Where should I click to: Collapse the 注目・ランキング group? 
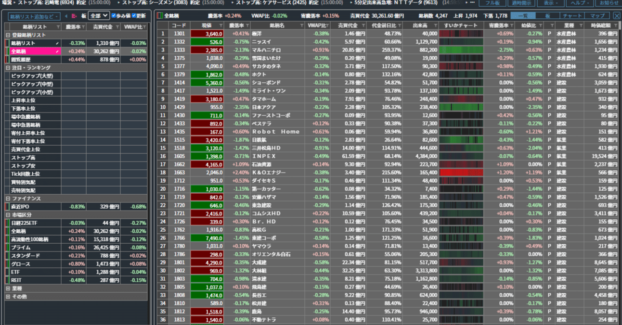(x=8, y=68)
